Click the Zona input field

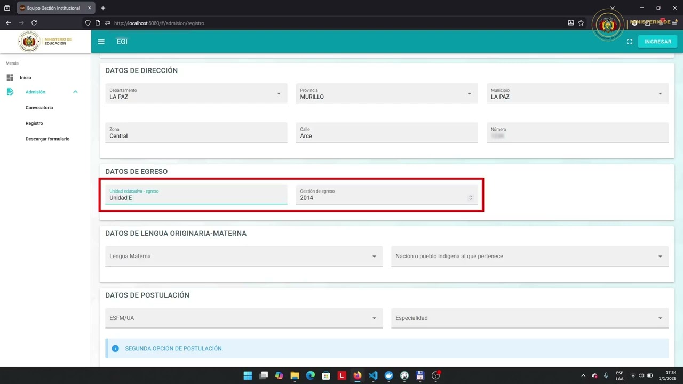(x=196, y=132)
